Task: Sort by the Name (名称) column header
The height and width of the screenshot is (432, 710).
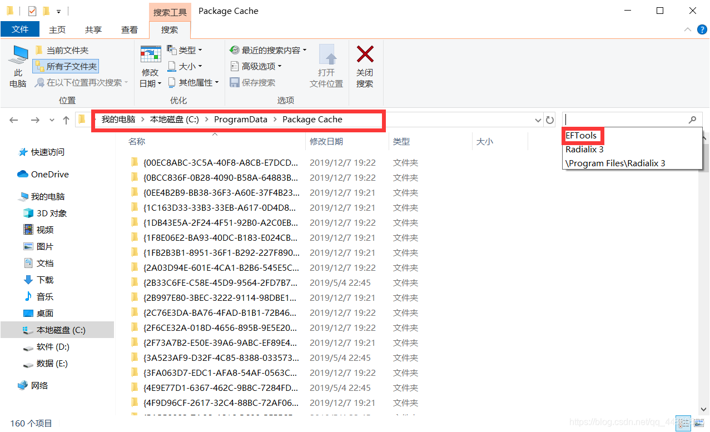Action: pyautogui.click(x=137, y=142)
